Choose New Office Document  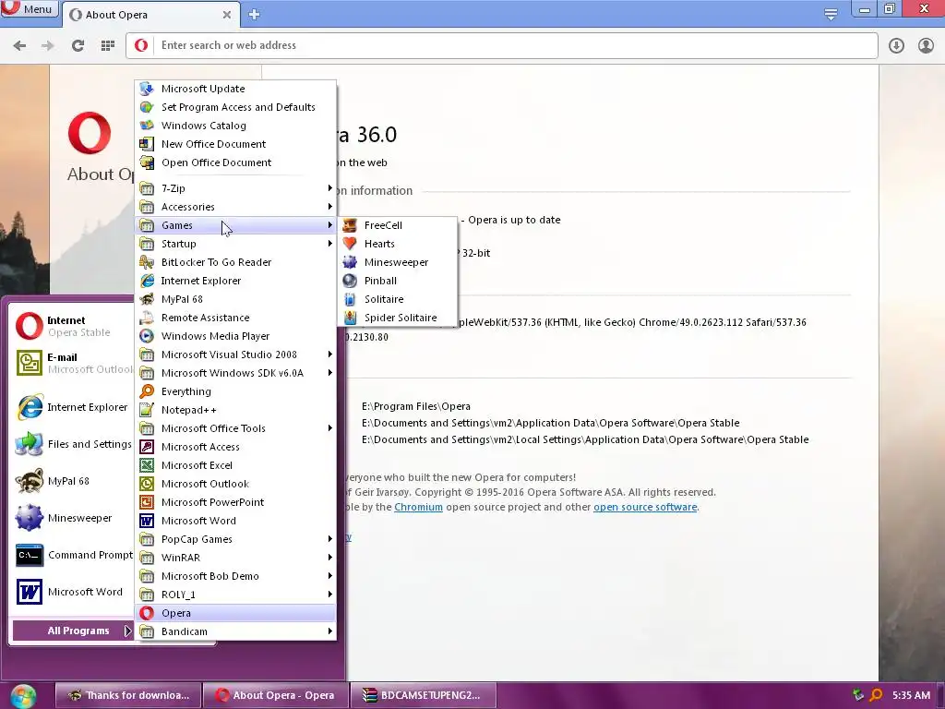(235, 144)
